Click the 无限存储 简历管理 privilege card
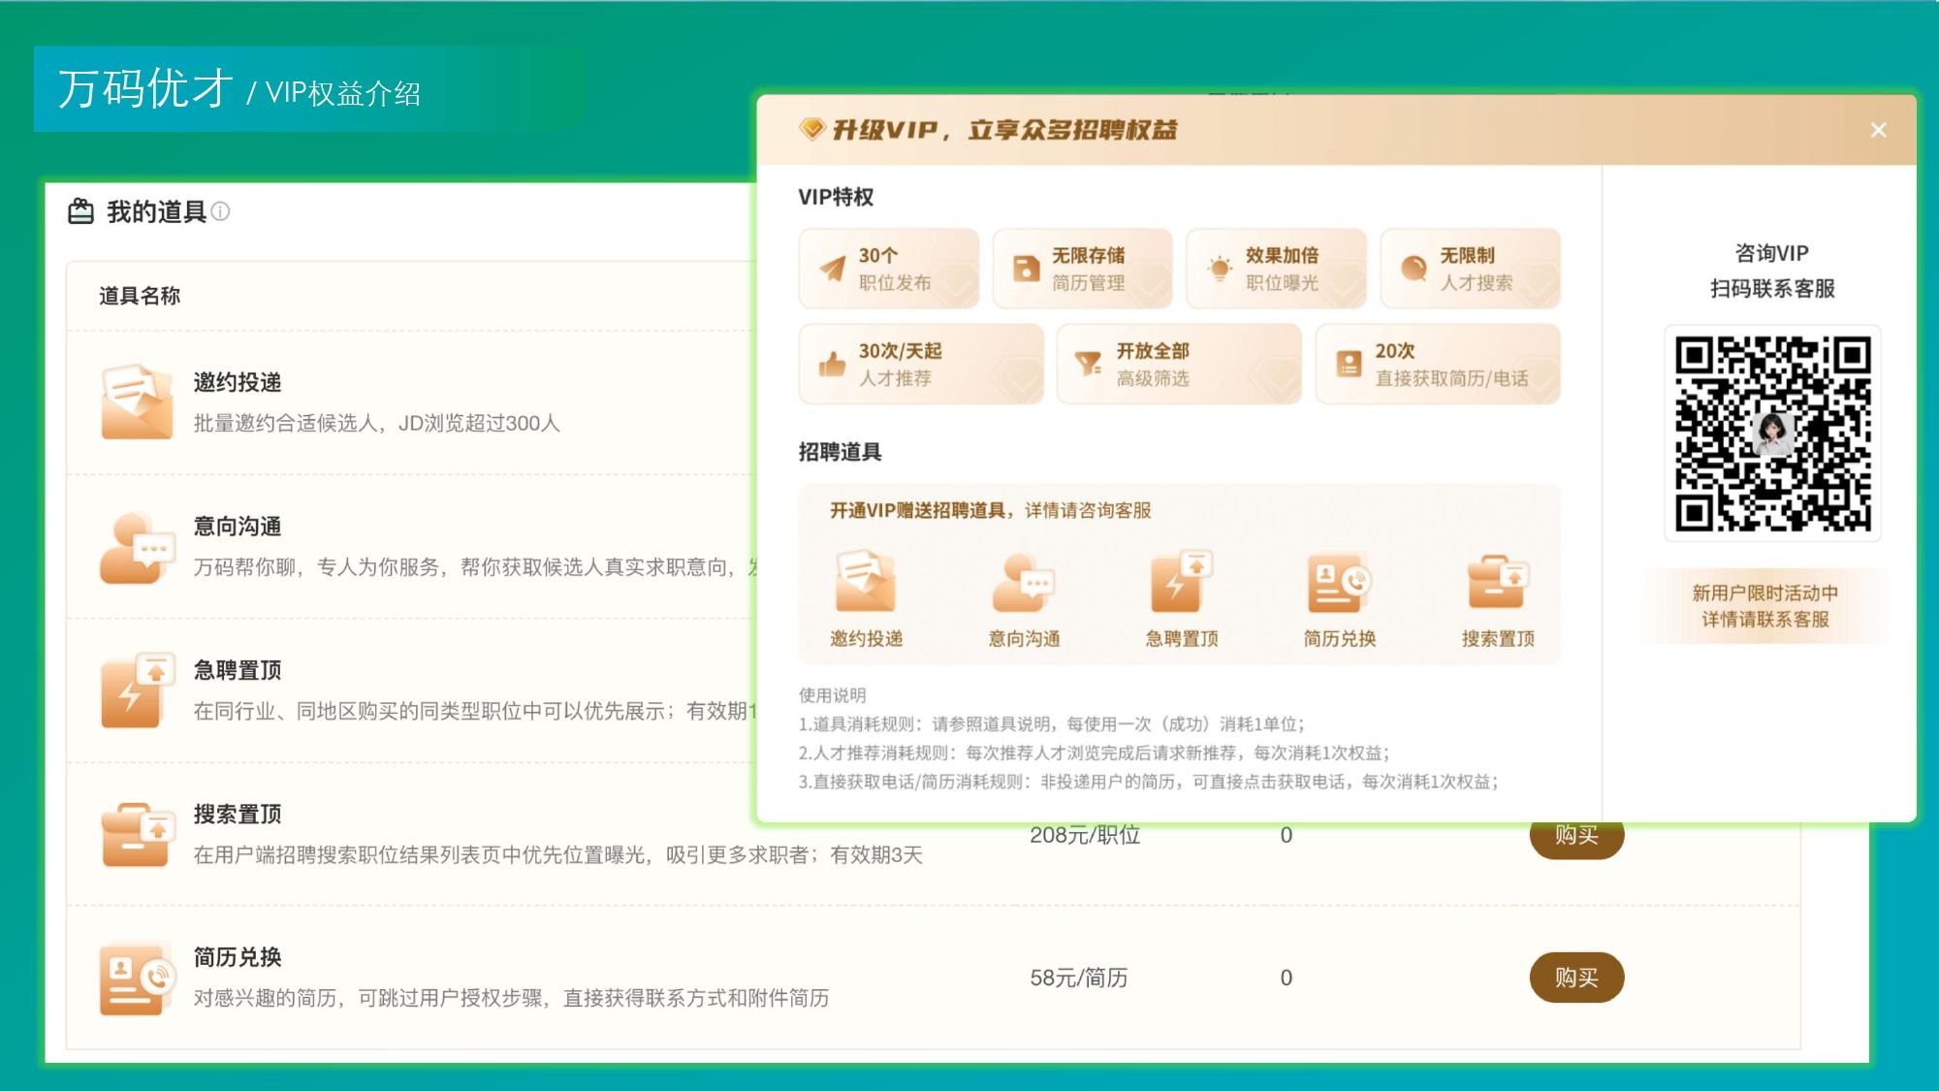Image resolution: width=1939 pixels, height=1091 pixels. 1083,269
